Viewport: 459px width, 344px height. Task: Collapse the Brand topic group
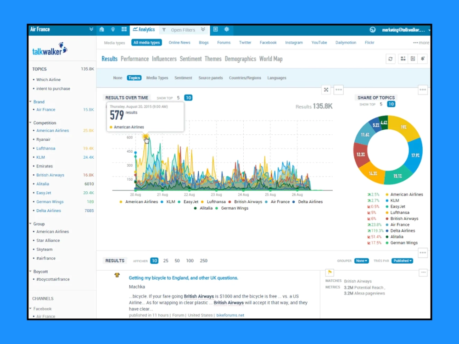(30, 102)
